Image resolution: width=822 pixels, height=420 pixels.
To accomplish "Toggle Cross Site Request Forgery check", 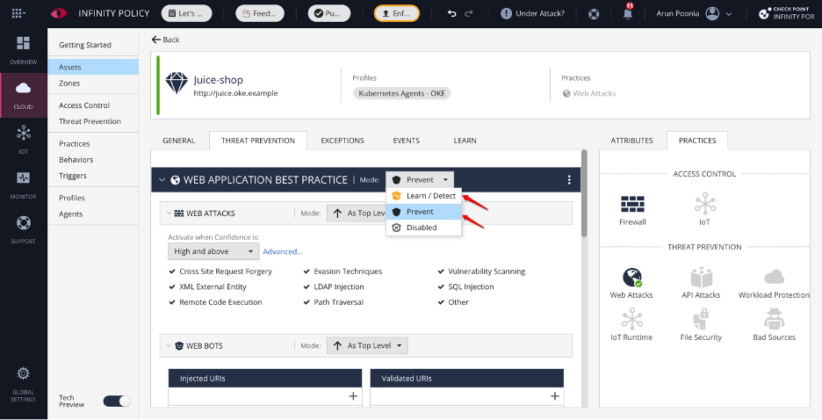I will pyautogui.click(x=172, y=272).
